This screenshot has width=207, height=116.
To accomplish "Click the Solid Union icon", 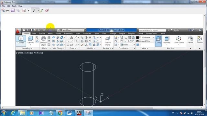I will click(54, 37).
